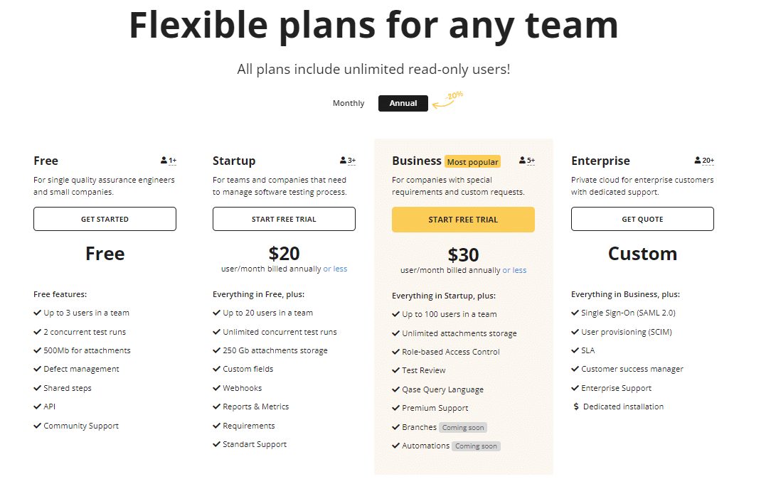Click the checkmark next to Single Sign-On
Viewport: 771px width, 479px height.
click(575, 313)
